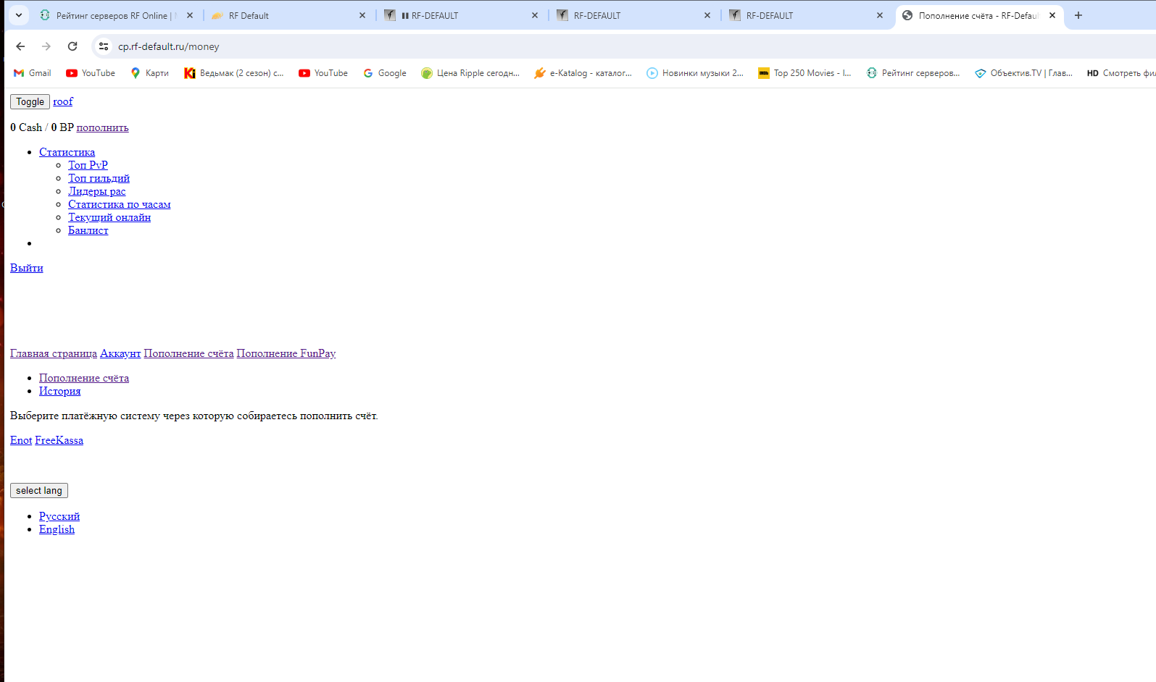The height and width of the screenshot is (682, 1156).
Task: Choose the Enot payment system
Action: click(x=21, y=440)
